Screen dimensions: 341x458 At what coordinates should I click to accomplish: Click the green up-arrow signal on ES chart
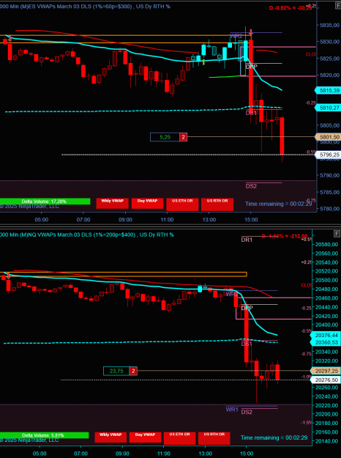pyautogui.click(x=203, y=62)
